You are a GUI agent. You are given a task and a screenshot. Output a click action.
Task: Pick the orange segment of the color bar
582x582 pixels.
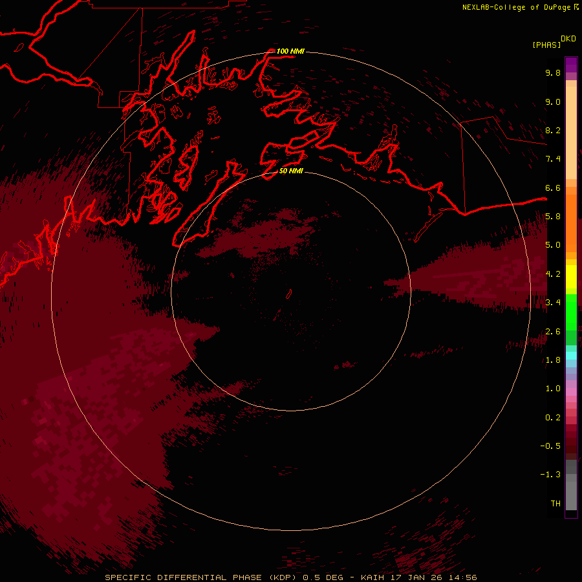(x=571, y=222)
